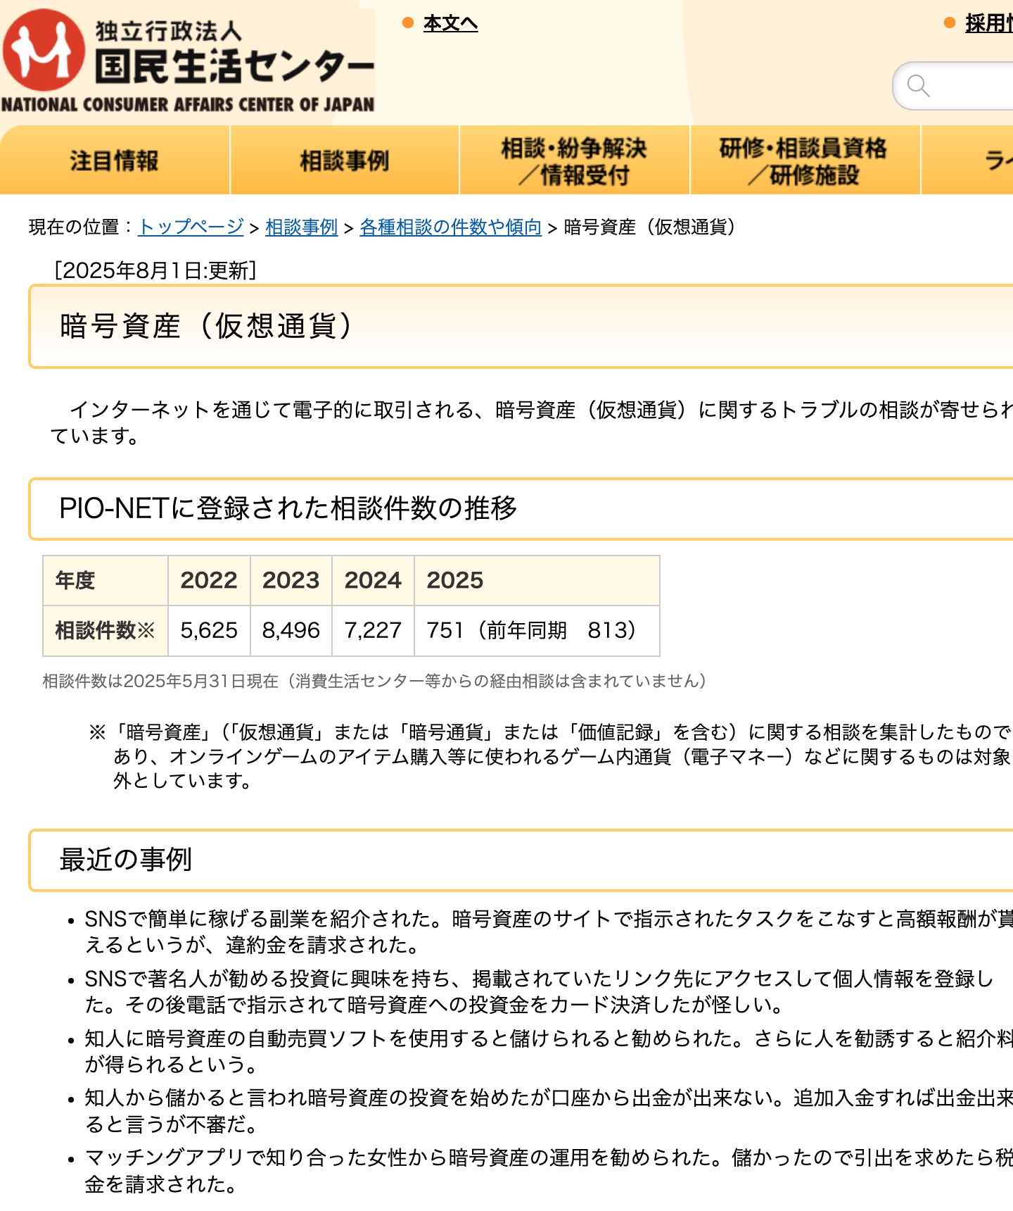Image resolution: width=1013 pixels, height=1211 pixels.
Task: Go to トップページ breadcrumb link
Action: [x=191, y=227]
